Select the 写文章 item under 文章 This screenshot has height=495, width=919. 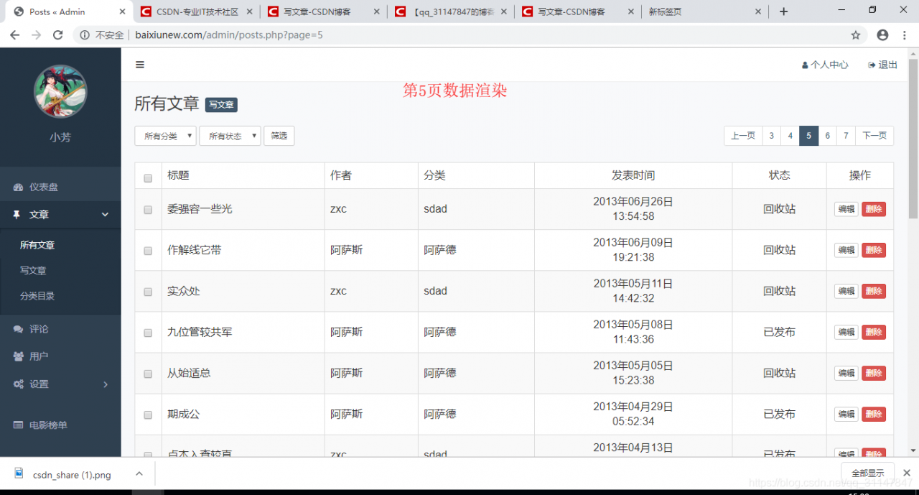(x=37, y=270)
